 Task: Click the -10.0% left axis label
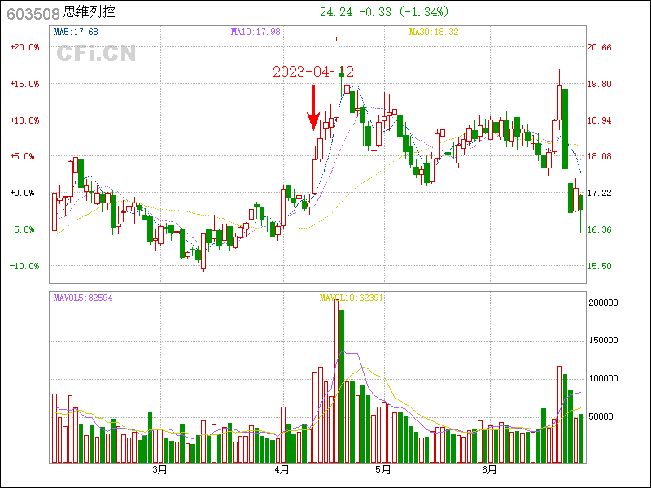[24, 266]
